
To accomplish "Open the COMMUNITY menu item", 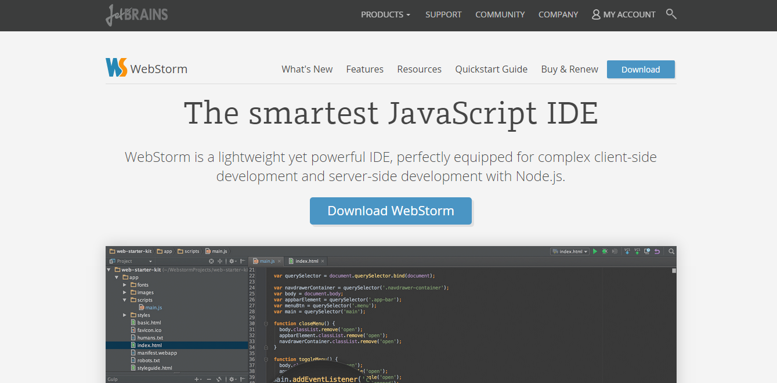I will tap(500, 15).
